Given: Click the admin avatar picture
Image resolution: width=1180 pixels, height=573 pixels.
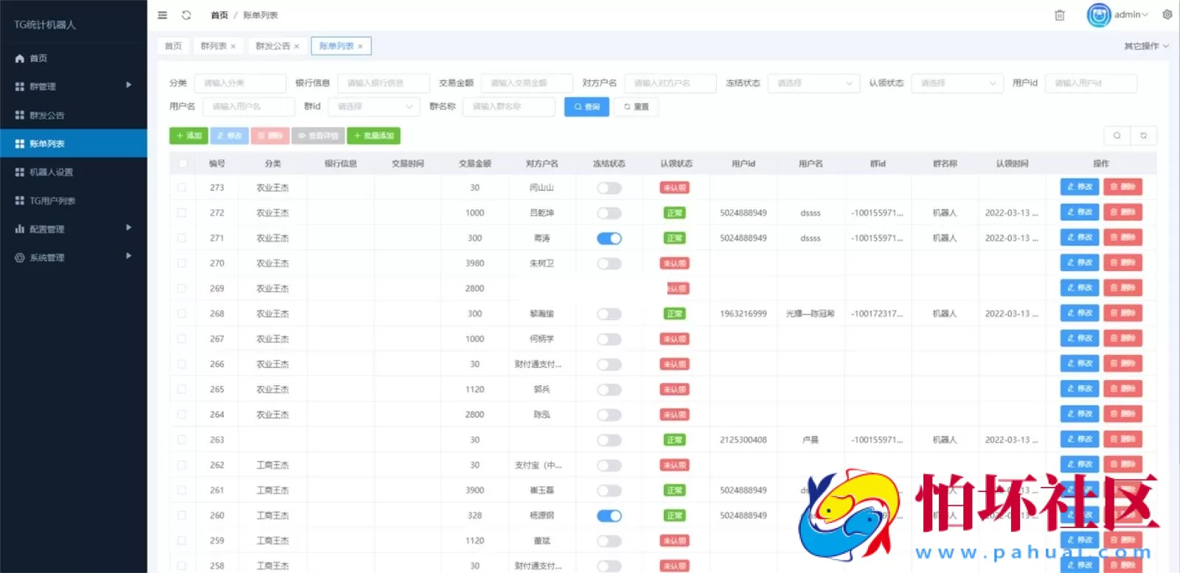Looking at the screenshot, I should (1099, 15).
